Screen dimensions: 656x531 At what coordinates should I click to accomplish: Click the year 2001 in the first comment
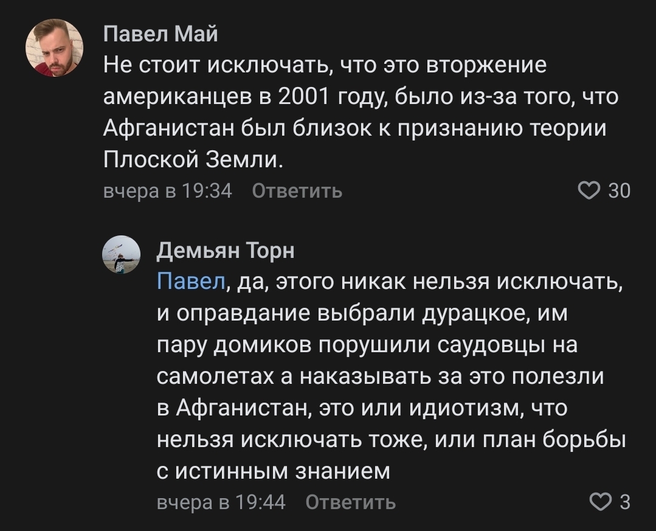[x=303, y=96]
